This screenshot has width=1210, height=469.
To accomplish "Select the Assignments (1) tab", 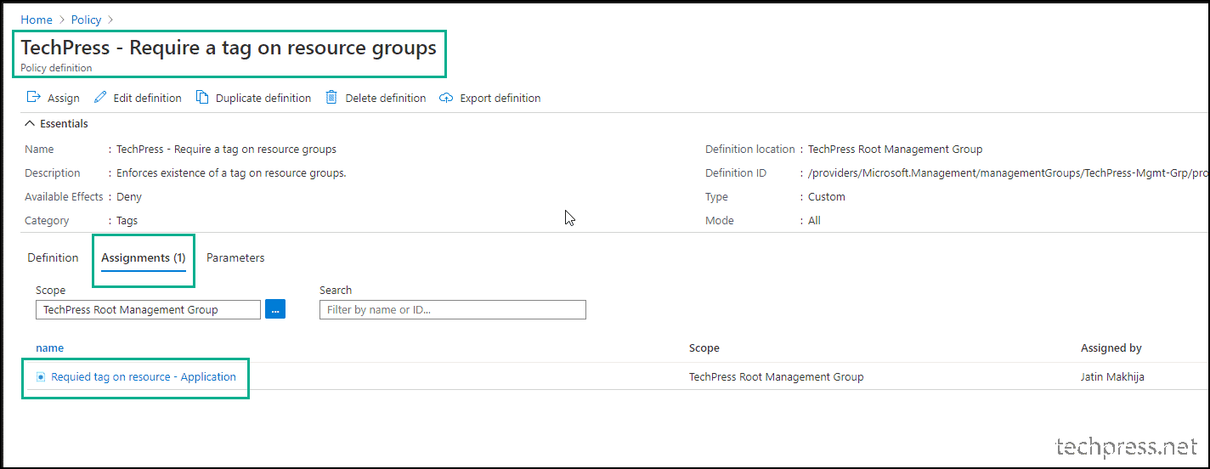I will pos(144,257).
